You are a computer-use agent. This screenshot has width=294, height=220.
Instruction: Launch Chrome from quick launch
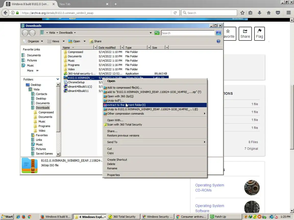tap(29, 217)
